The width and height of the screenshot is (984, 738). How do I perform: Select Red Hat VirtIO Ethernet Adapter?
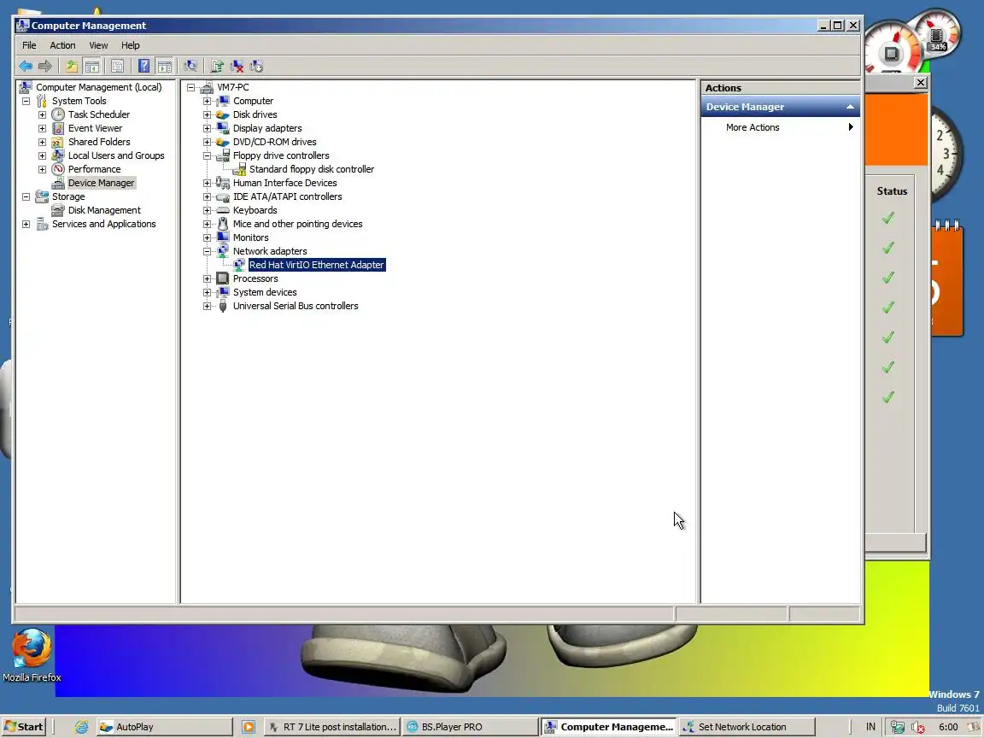coord(316,265)
